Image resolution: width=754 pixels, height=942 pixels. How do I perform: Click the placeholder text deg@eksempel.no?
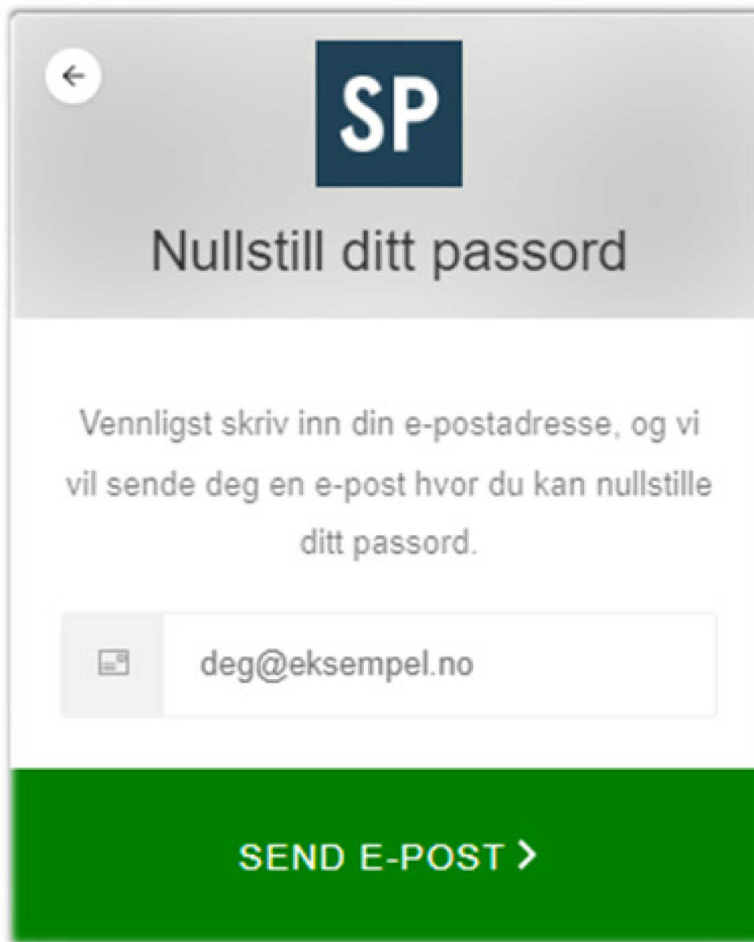point(336,664)
